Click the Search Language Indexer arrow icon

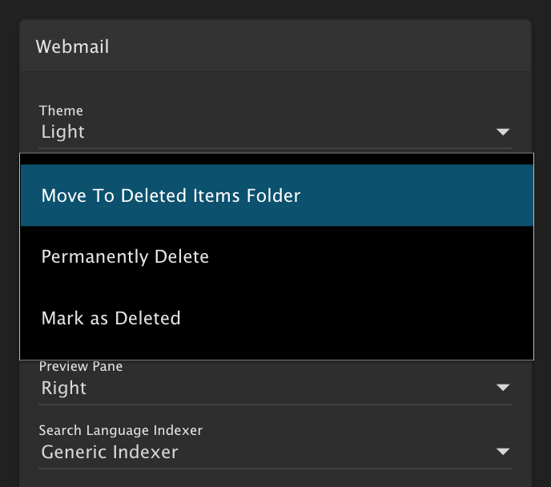(503, 452)
